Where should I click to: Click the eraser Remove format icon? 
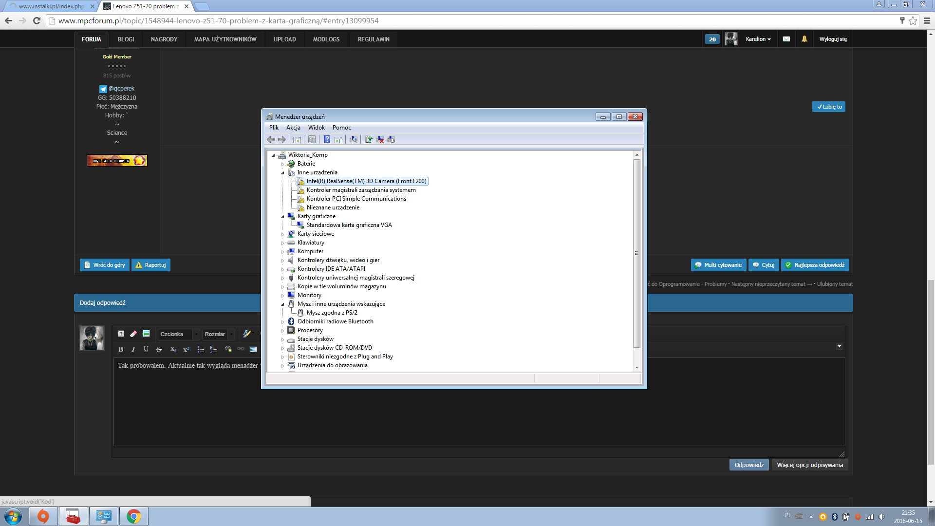133,334
